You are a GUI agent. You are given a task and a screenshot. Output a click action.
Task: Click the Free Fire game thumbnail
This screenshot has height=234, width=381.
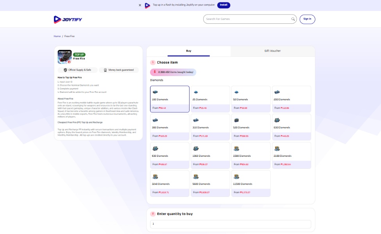[64, 57]
